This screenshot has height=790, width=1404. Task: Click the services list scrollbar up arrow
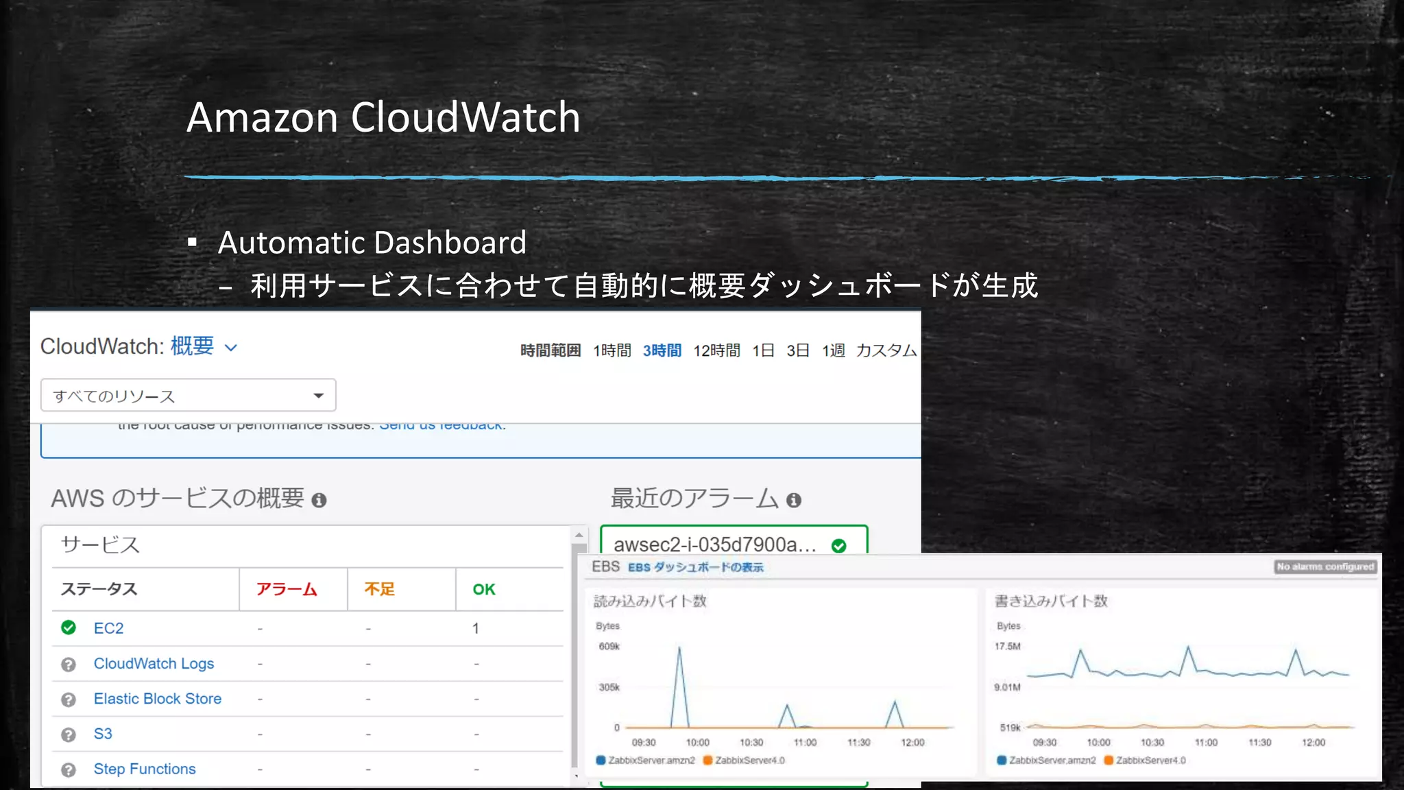(x=579, y=534)
